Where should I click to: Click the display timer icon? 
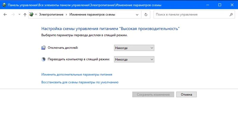[x=43, y=48]
